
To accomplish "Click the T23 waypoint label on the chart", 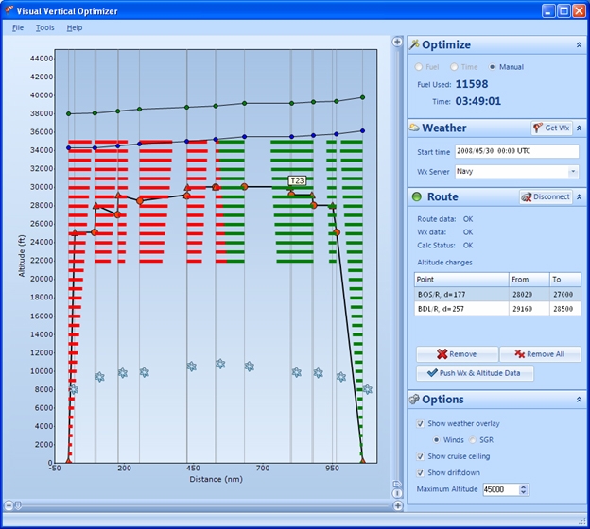I will coord(297,180).
